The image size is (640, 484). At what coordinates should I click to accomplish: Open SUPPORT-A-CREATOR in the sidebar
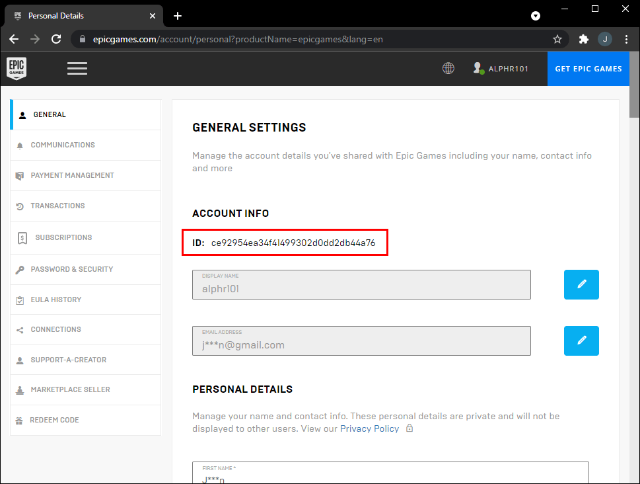click(x=86, y=360)
